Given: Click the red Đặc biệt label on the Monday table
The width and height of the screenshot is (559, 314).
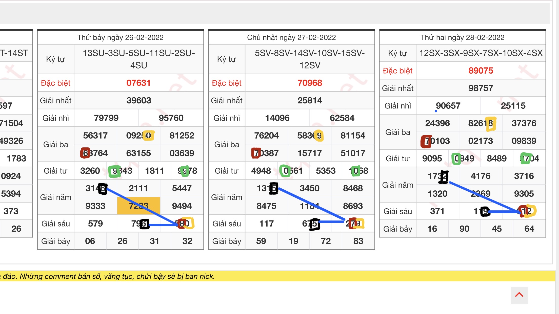Looking at the screenshot, I should [x=397, y=71].
